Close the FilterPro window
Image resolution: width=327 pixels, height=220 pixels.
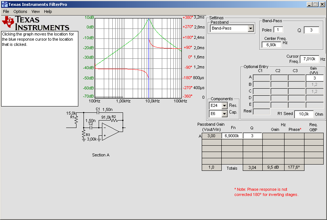(x=322, y=4)
